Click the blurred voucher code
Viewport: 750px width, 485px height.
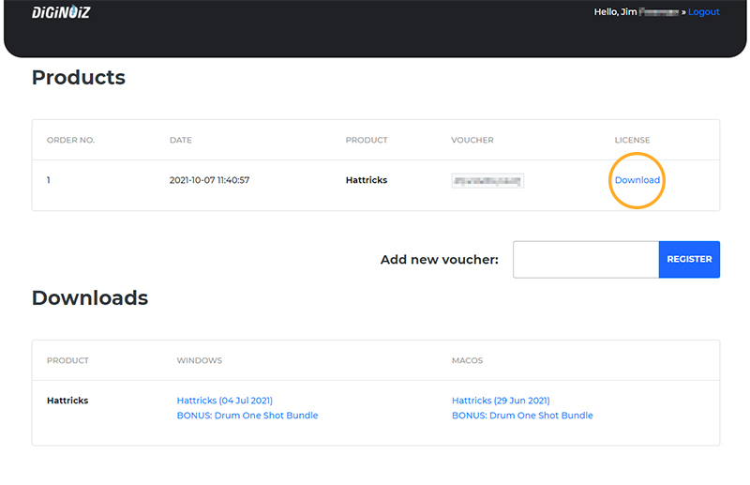pos(487,180)
